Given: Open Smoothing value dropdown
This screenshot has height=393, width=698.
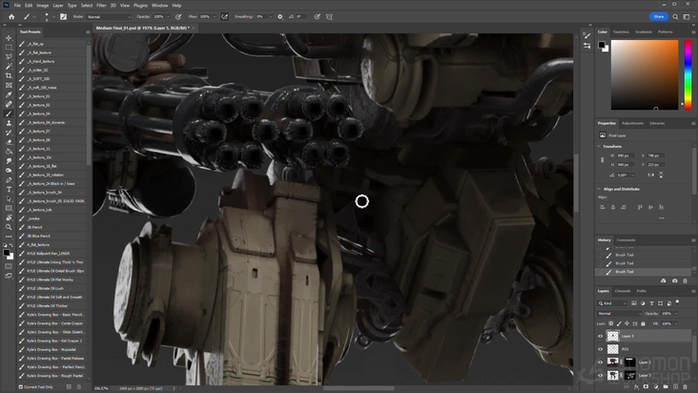Looking at the screenshot, I should pos(271,17).
